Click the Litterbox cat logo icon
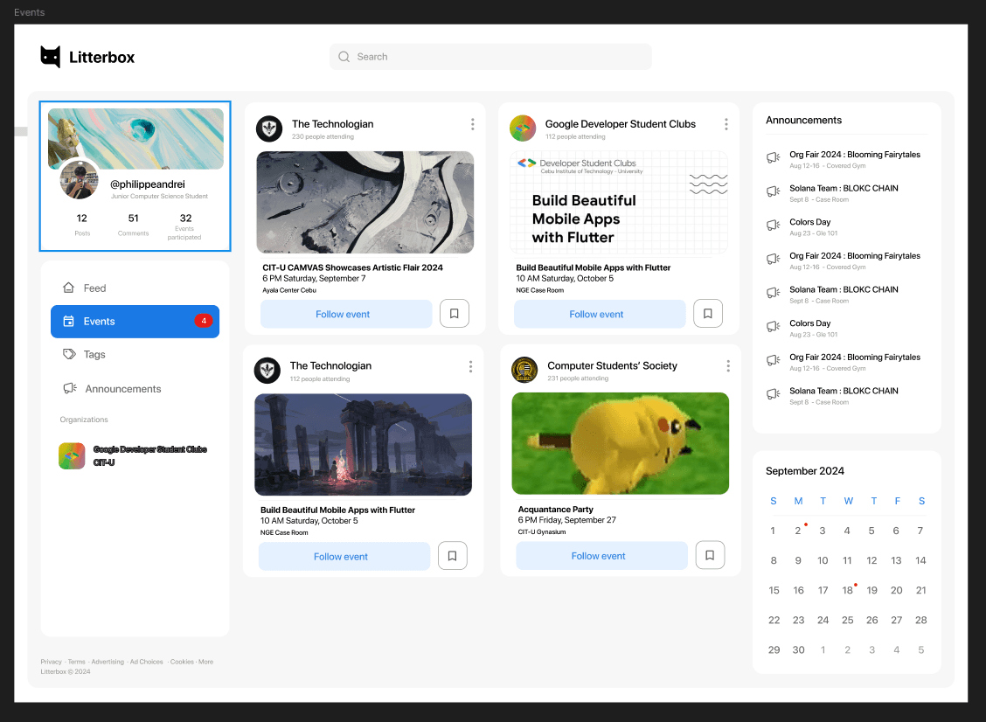This screenshot has width=986, height=722. click(x=51, y=57)
